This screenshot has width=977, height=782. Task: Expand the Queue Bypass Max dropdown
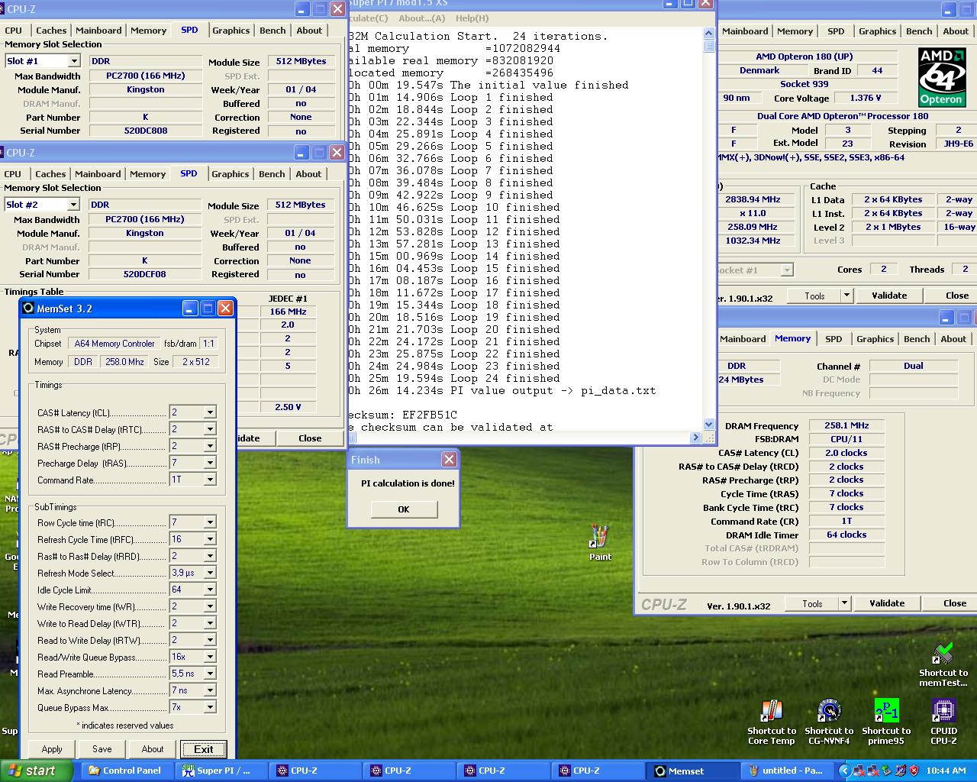point(210,707)
